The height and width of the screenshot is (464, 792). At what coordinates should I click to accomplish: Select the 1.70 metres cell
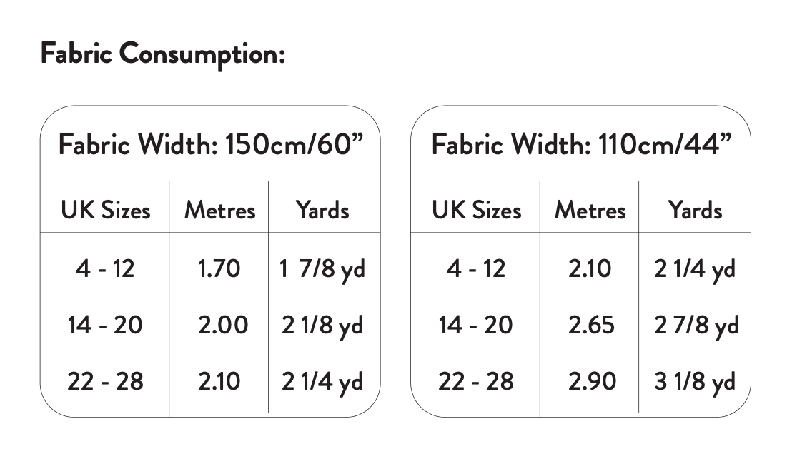point(219,269)
